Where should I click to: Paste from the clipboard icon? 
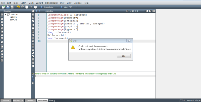[x=35, y=7]
